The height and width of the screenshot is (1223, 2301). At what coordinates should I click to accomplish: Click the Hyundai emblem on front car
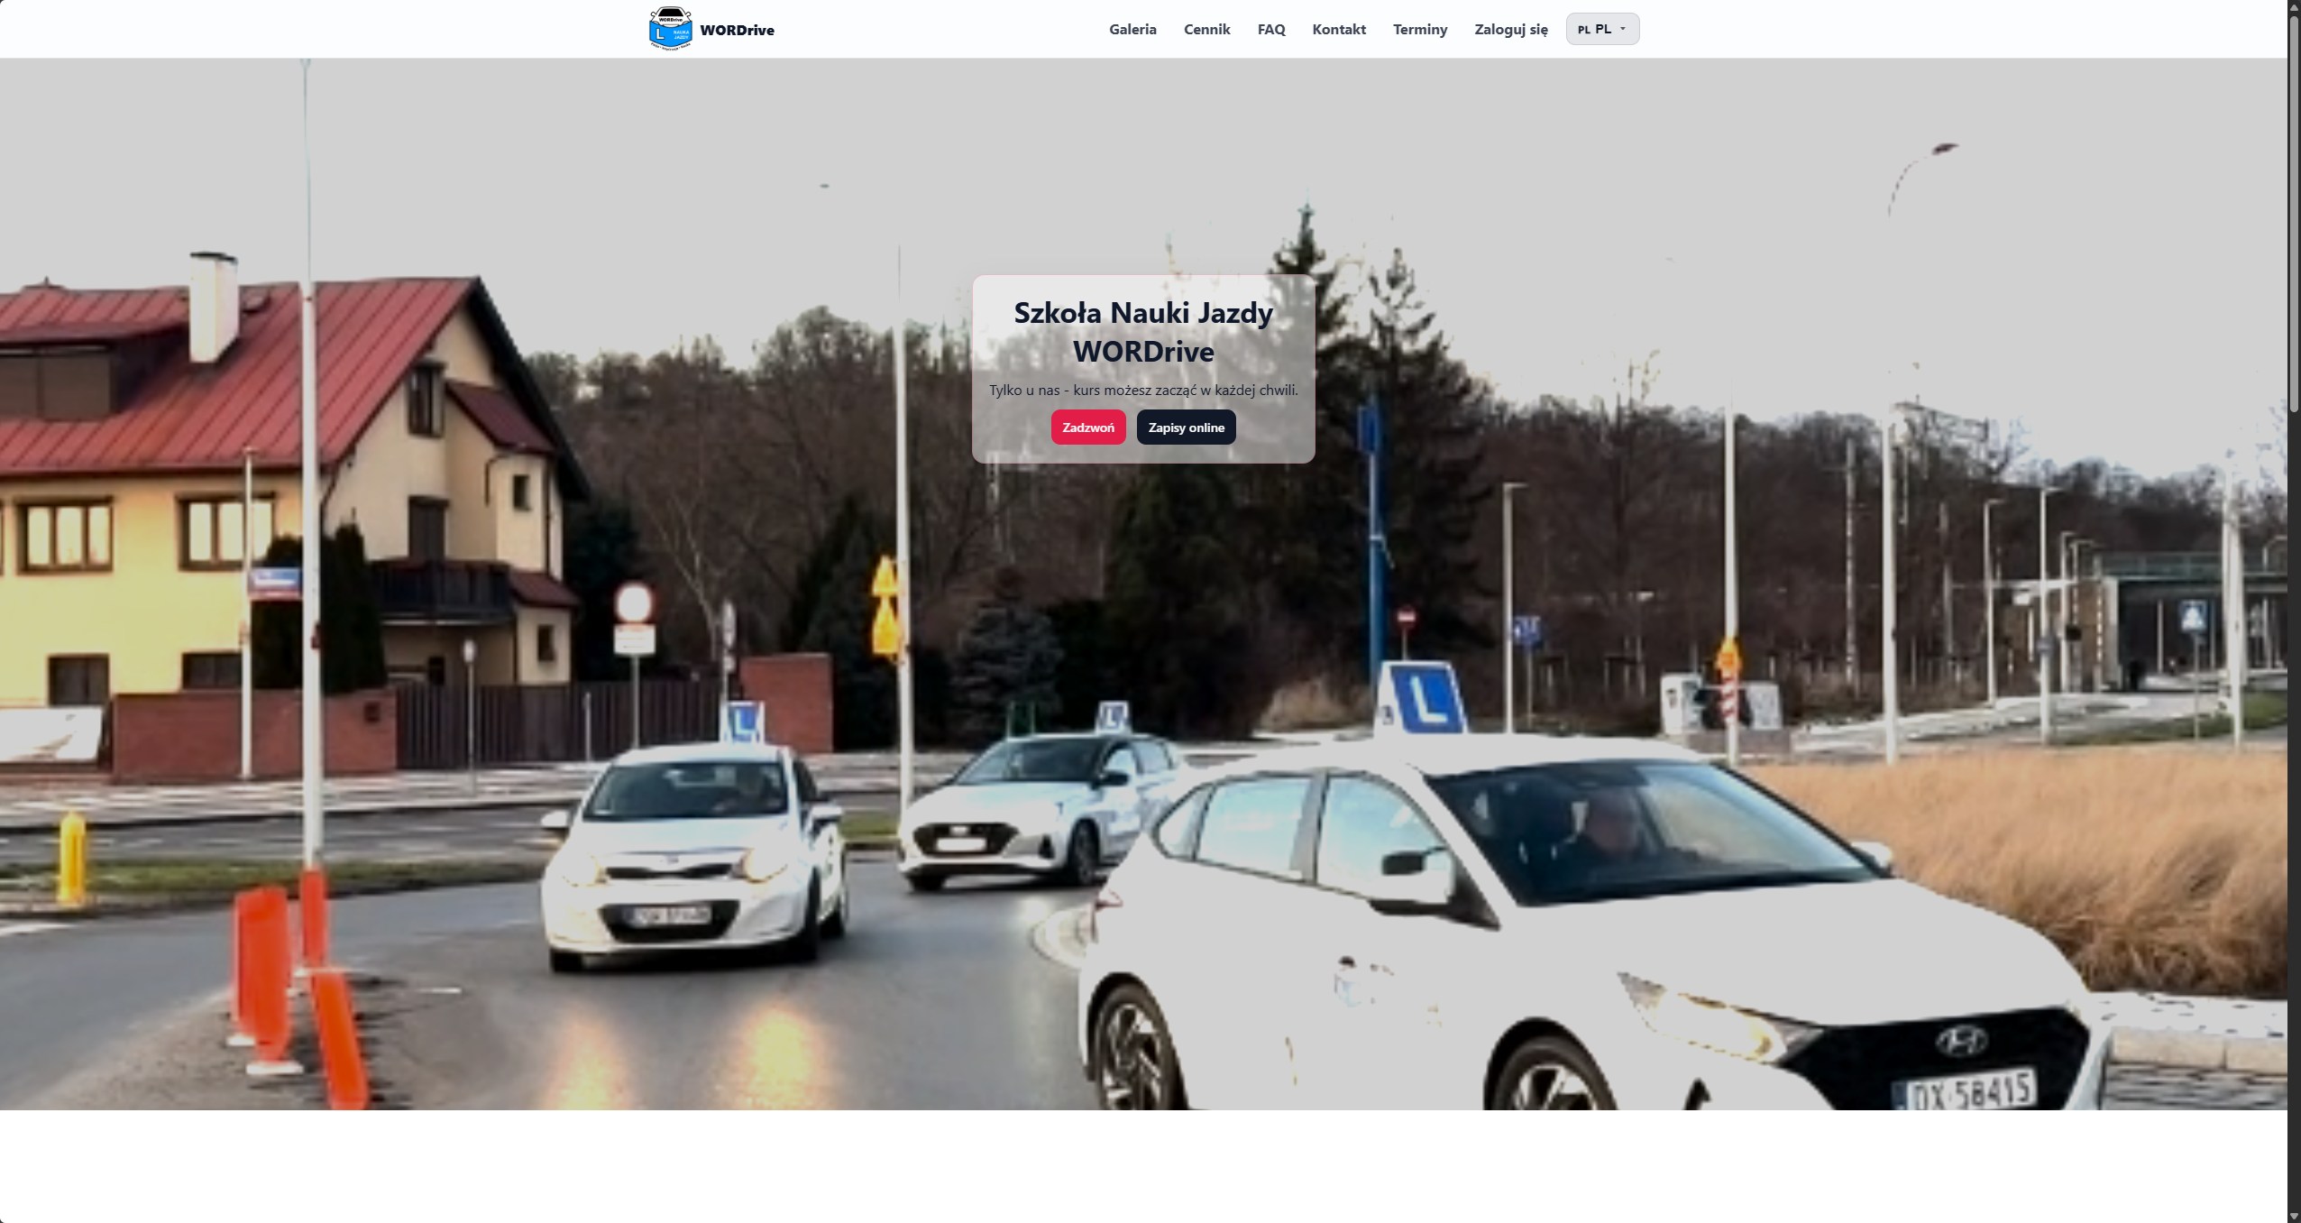click(1959, 1038)
